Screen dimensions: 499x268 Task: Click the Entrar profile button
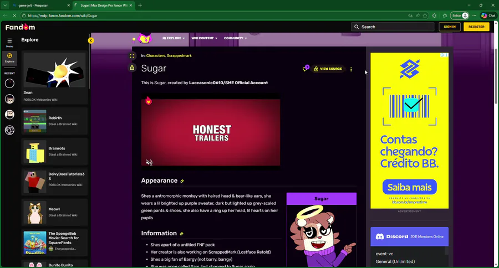pyautogui.click(x=460, y=16)
